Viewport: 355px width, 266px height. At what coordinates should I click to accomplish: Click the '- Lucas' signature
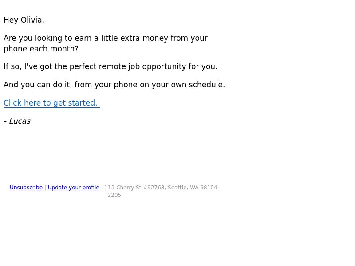17,121
